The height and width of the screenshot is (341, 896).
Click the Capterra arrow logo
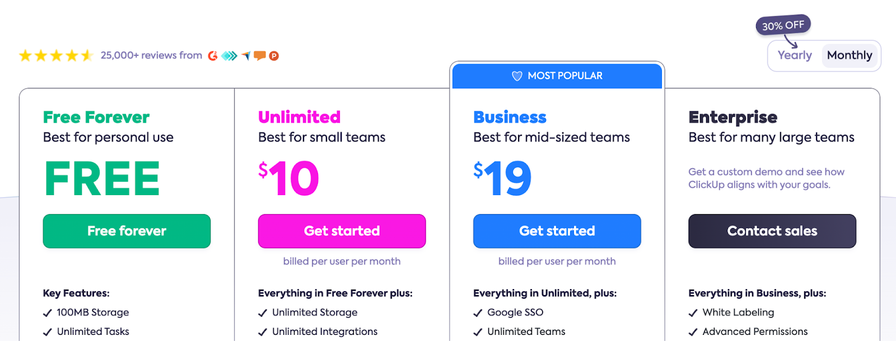coord(246,56)
